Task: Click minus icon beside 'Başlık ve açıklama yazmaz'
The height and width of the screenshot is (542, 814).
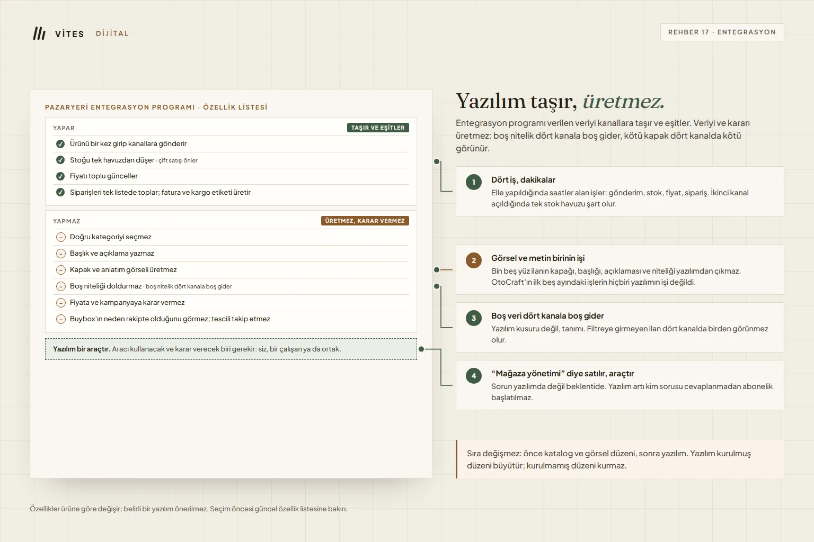Action: [x=60, y=254]
